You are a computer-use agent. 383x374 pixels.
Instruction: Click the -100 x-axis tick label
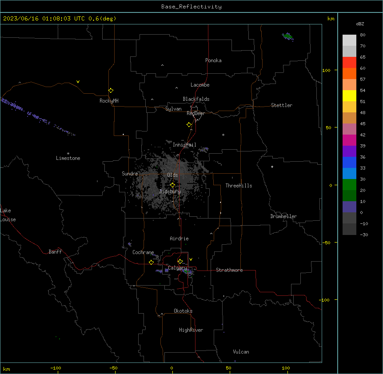coord(56,368)
